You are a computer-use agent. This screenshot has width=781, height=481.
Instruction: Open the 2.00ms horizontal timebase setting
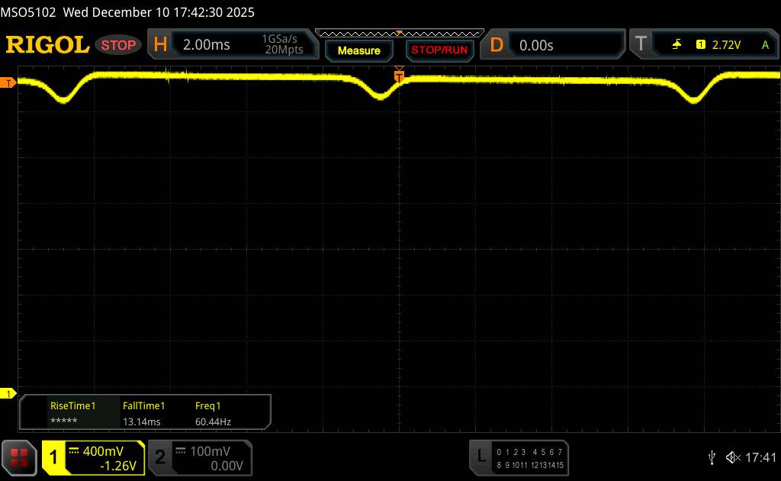[207, 45]
